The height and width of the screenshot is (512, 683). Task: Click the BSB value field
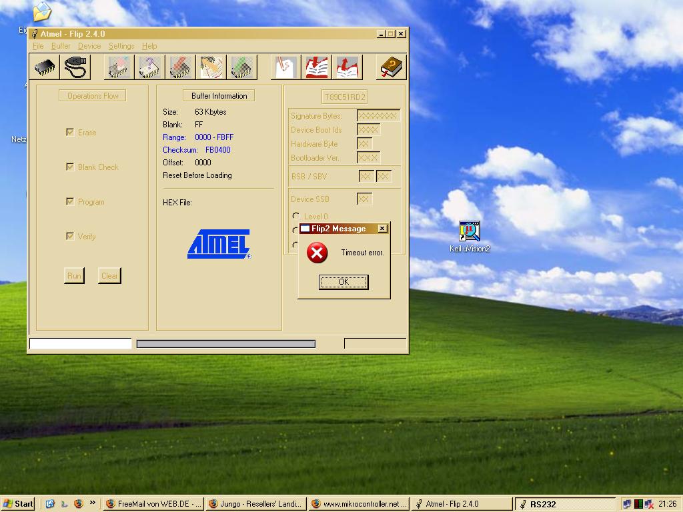(366, 176)
